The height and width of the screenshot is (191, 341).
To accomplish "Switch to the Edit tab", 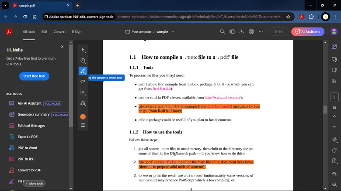I will [44, 31].
